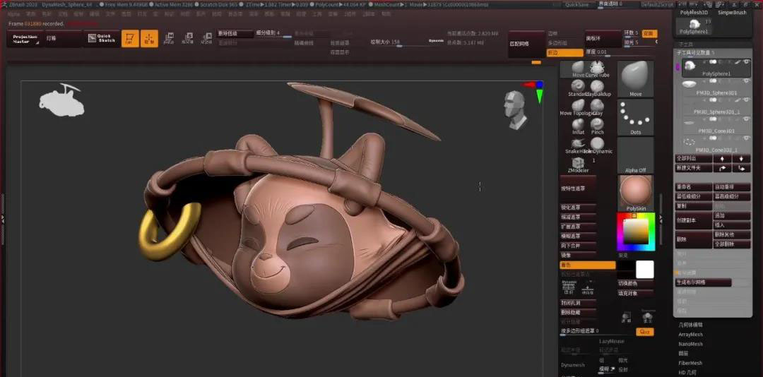Open the Dots stroke type picker

[636, 117]
